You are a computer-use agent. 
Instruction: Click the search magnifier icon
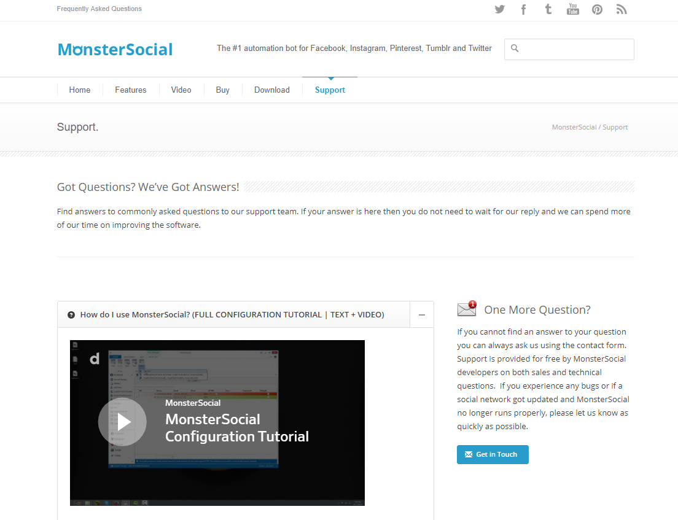click(x=515, y=49)
